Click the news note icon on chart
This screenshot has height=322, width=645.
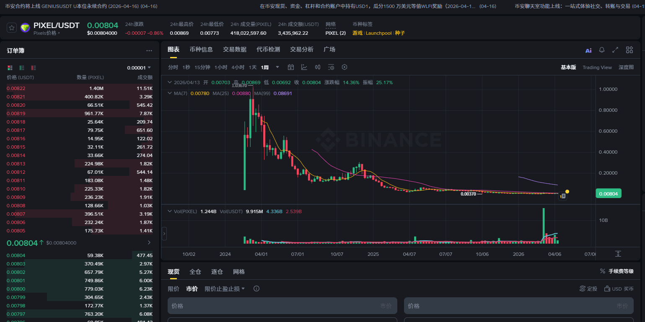(x=563, y=196)
